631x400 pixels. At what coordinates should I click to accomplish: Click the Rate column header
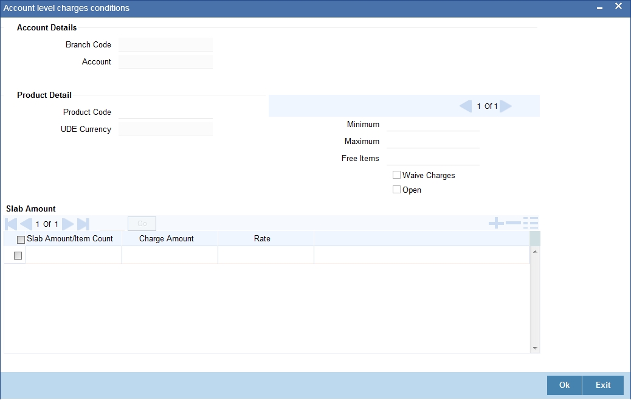[x=262, y=239]
